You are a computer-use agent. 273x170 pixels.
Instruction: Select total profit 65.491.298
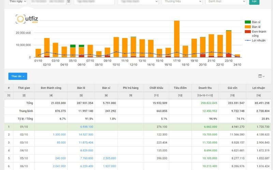point(262,103)
